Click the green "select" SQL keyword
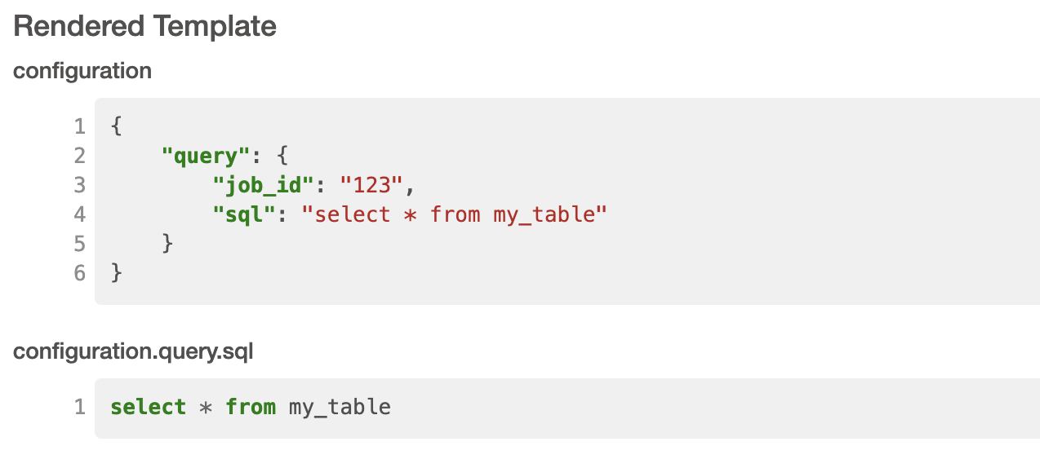This screenshot has height=468, width=1040. (149, 407)
